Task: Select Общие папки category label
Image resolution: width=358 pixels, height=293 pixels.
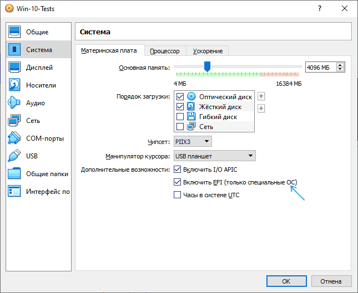Action: (47, 174)
